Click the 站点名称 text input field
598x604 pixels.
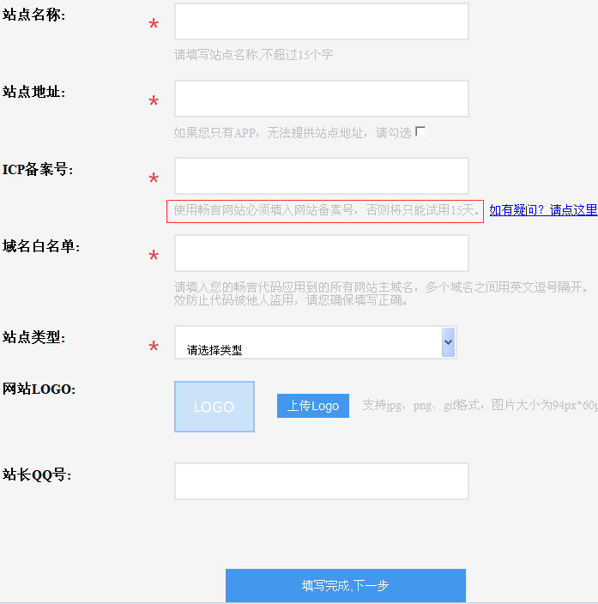(321, 21)
